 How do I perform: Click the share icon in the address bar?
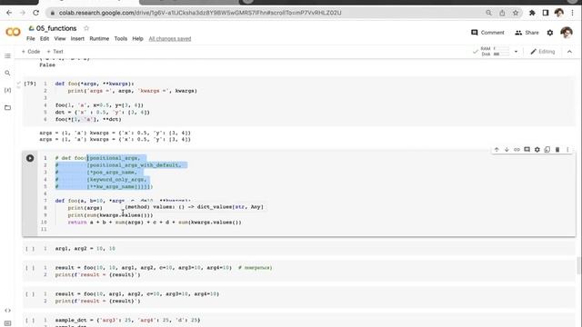(502, 13)
